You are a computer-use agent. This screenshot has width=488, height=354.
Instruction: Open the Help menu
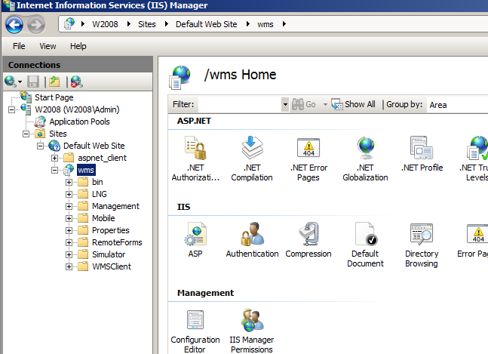click(x=78, y=46)
